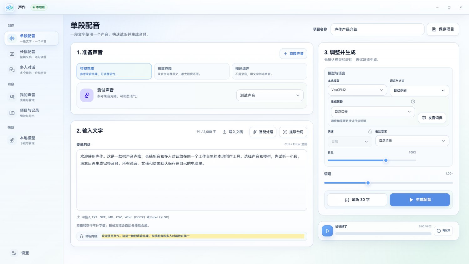Click the purple microphone icon beside 测试声音
Image resolution: width=469 pixels, height=264 pixels.
[x=87, y=95]
